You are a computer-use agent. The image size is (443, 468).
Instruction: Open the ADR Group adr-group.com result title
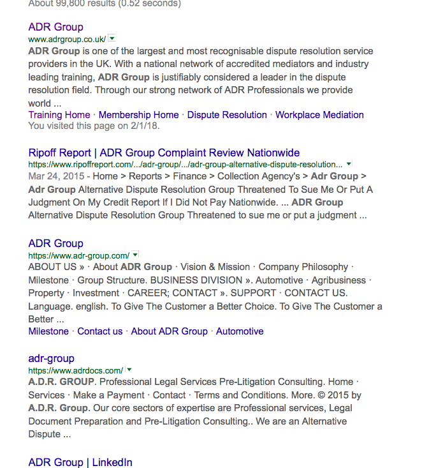(55, 243)
